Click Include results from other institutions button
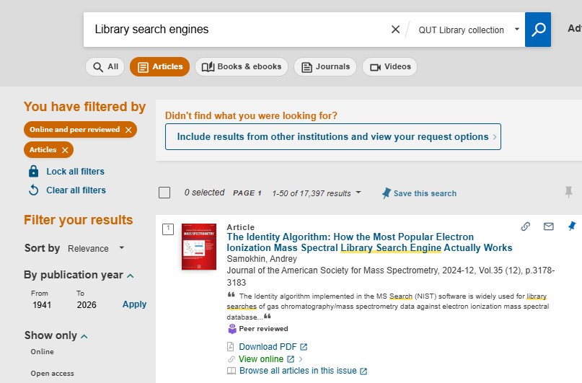This screenshot has width=582, height=383. (x=333, y=136)
